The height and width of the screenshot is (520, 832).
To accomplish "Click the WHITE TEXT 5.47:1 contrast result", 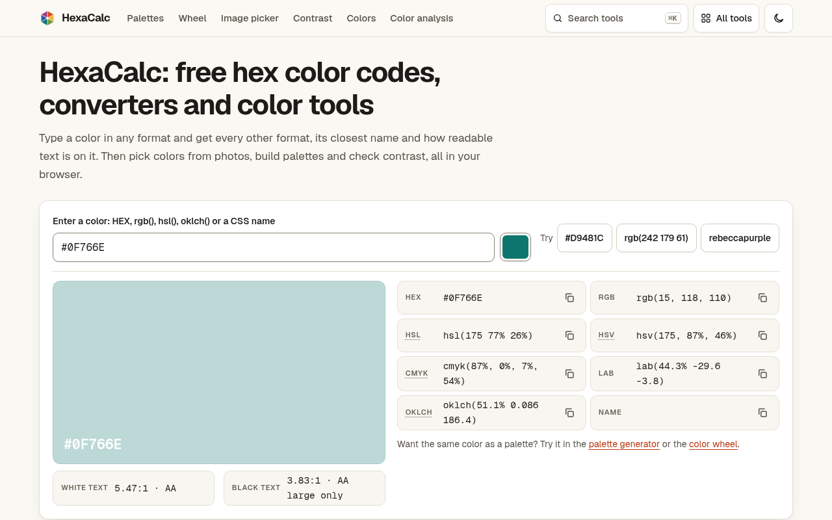I will (x=133, y=488).
